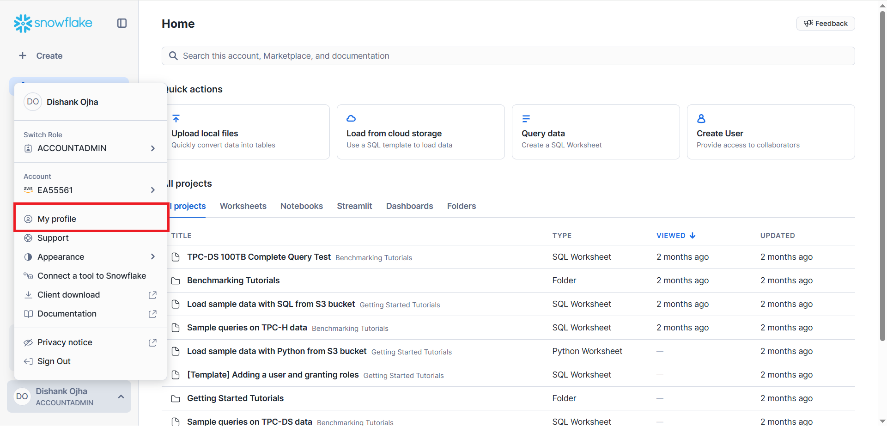Click the plus icon beside Create

[x=23, y=55]
